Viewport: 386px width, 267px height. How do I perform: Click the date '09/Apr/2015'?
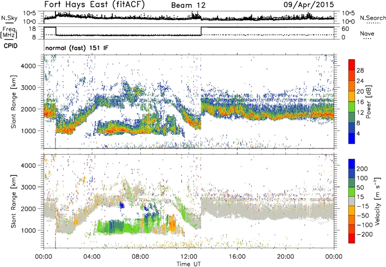(x=309, y=5)
